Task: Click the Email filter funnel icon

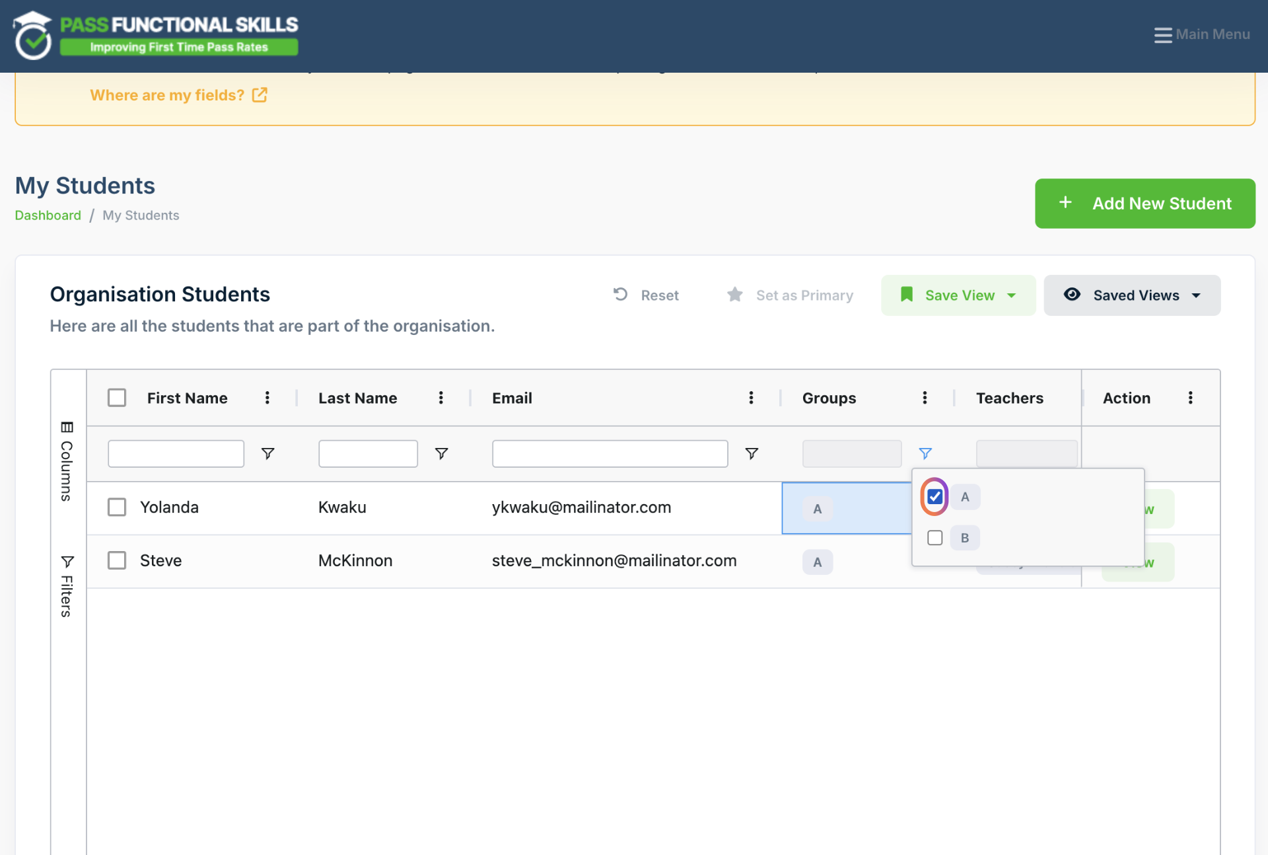Action: [x=752, y=453]
